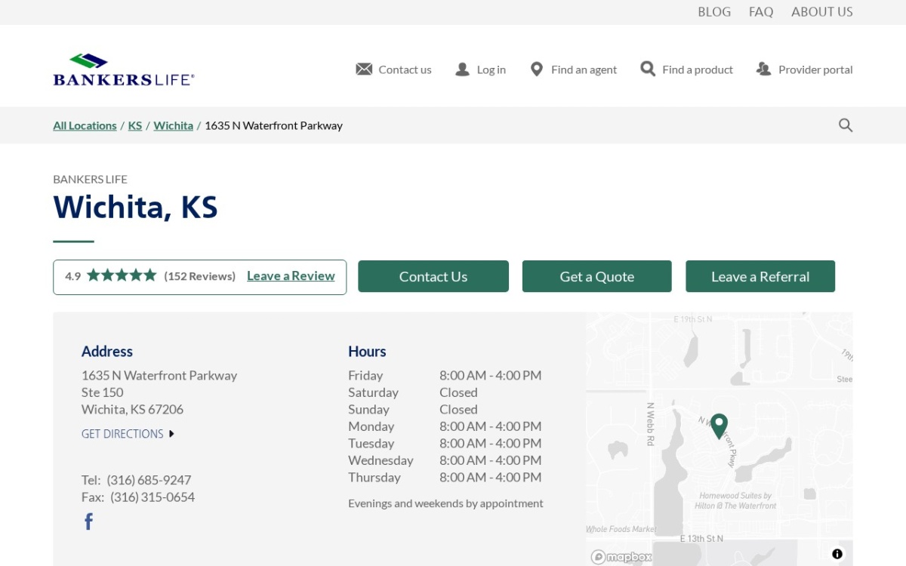This screenshot has height=566, width=906.
Task: Click the five-star rating icons
Action: pyautogui.click(x=122, y=275)
